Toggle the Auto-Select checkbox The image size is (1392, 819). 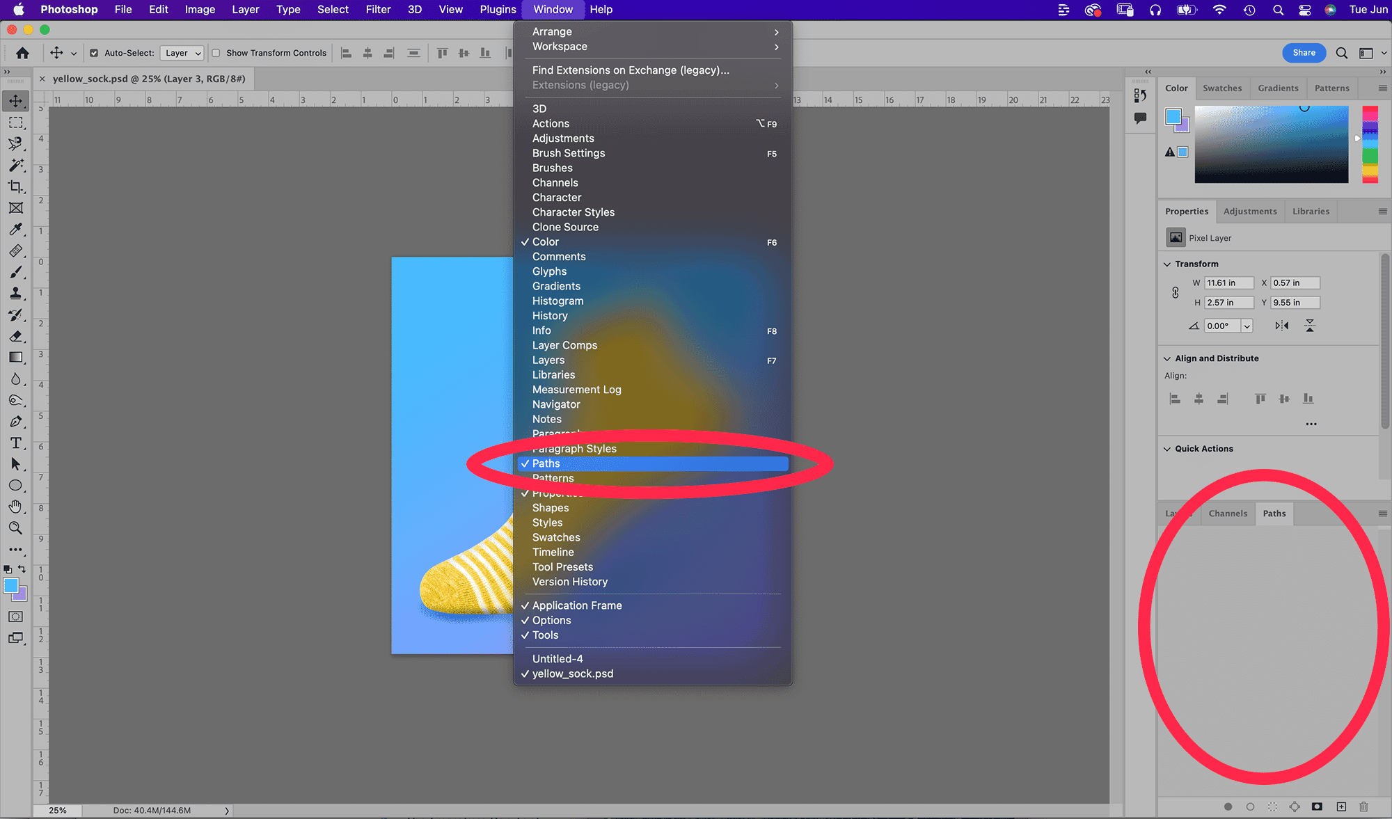[94, 53]
